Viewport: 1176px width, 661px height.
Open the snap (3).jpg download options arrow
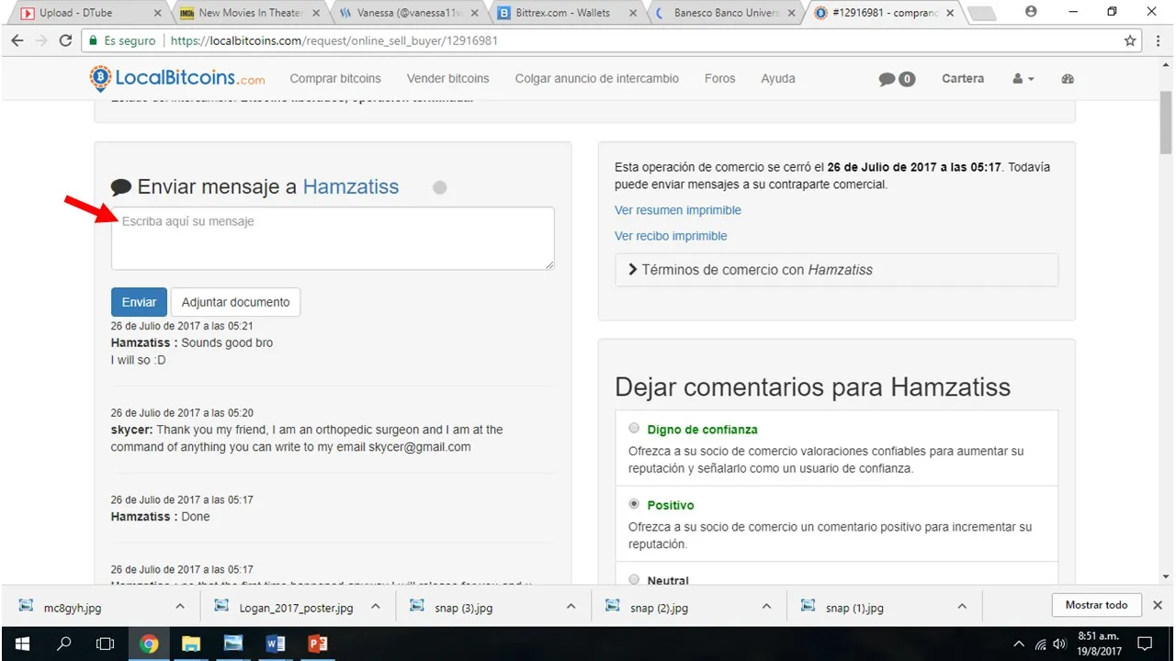coord(571,606)
